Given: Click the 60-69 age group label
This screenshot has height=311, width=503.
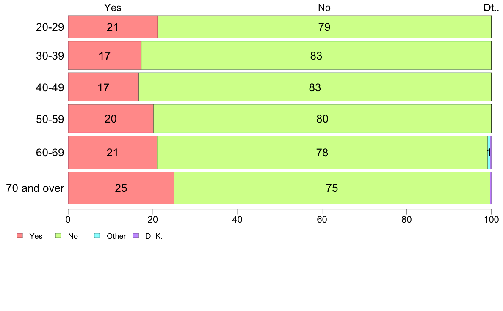Looking at the screenshot, I should pos(50,153).
